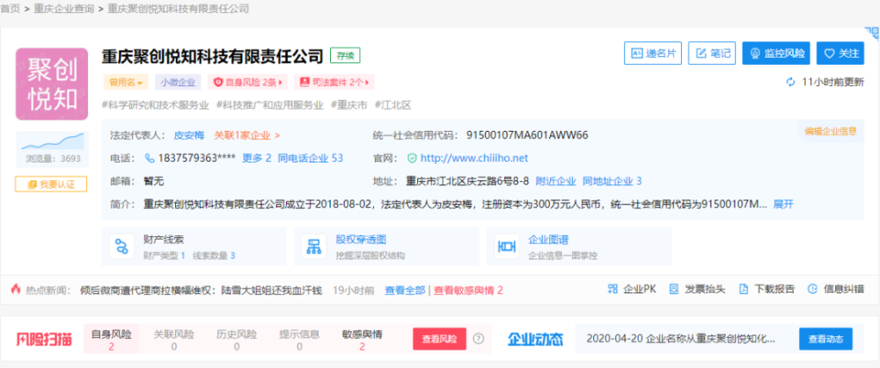Click the 风险扫描 logo

[44, 339]
